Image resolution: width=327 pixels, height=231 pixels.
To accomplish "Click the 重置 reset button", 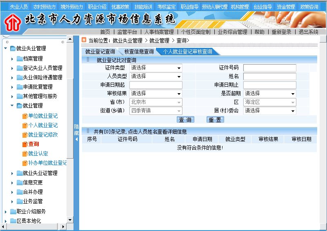I will pyautogui.click(x=215, y=120).
